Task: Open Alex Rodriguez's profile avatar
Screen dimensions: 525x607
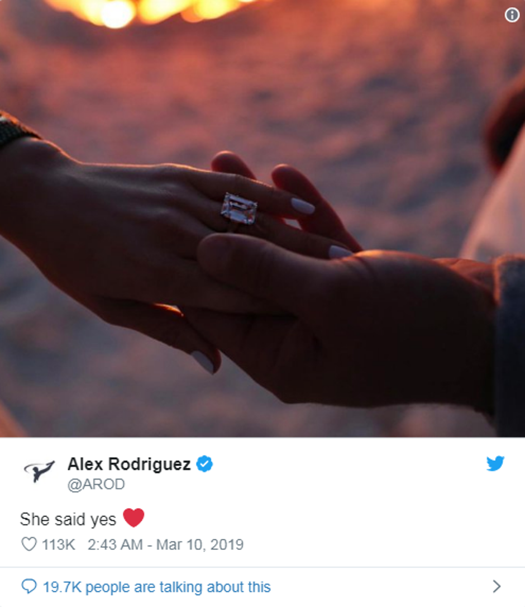Action: pyautogui.click(x=39, y=471)
